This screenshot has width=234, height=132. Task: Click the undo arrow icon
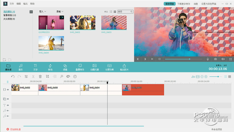[13, 76]
